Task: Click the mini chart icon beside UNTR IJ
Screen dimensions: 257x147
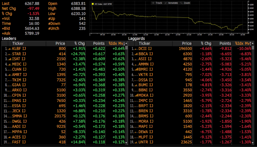Action: point(136,142)
